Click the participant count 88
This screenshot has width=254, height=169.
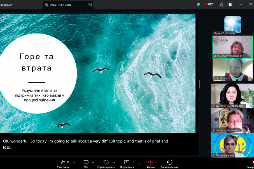[68, 162]
